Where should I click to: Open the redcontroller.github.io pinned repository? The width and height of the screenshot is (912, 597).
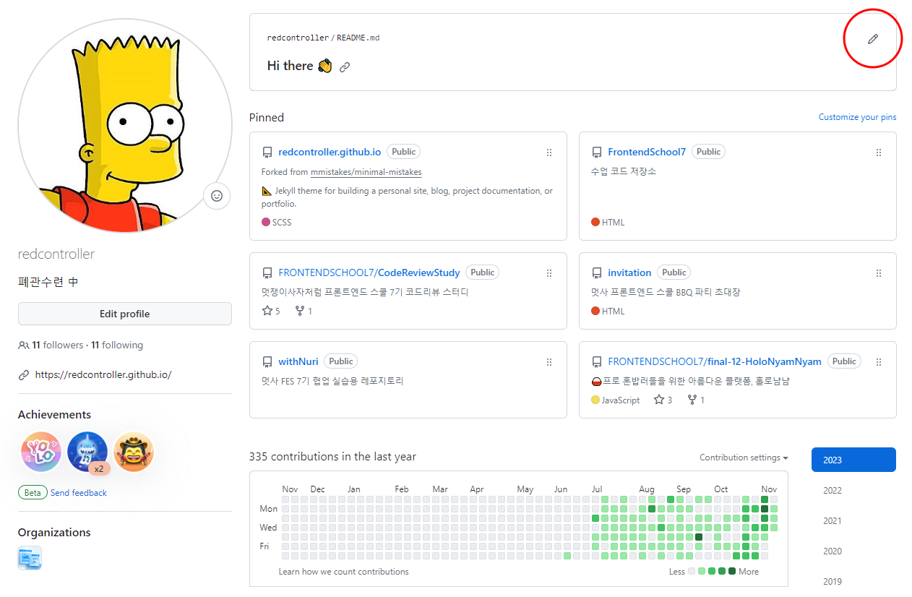point(330,152)
